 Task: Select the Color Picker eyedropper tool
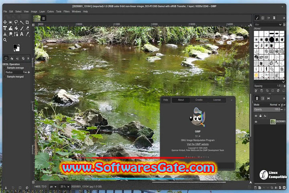(27, 34)
